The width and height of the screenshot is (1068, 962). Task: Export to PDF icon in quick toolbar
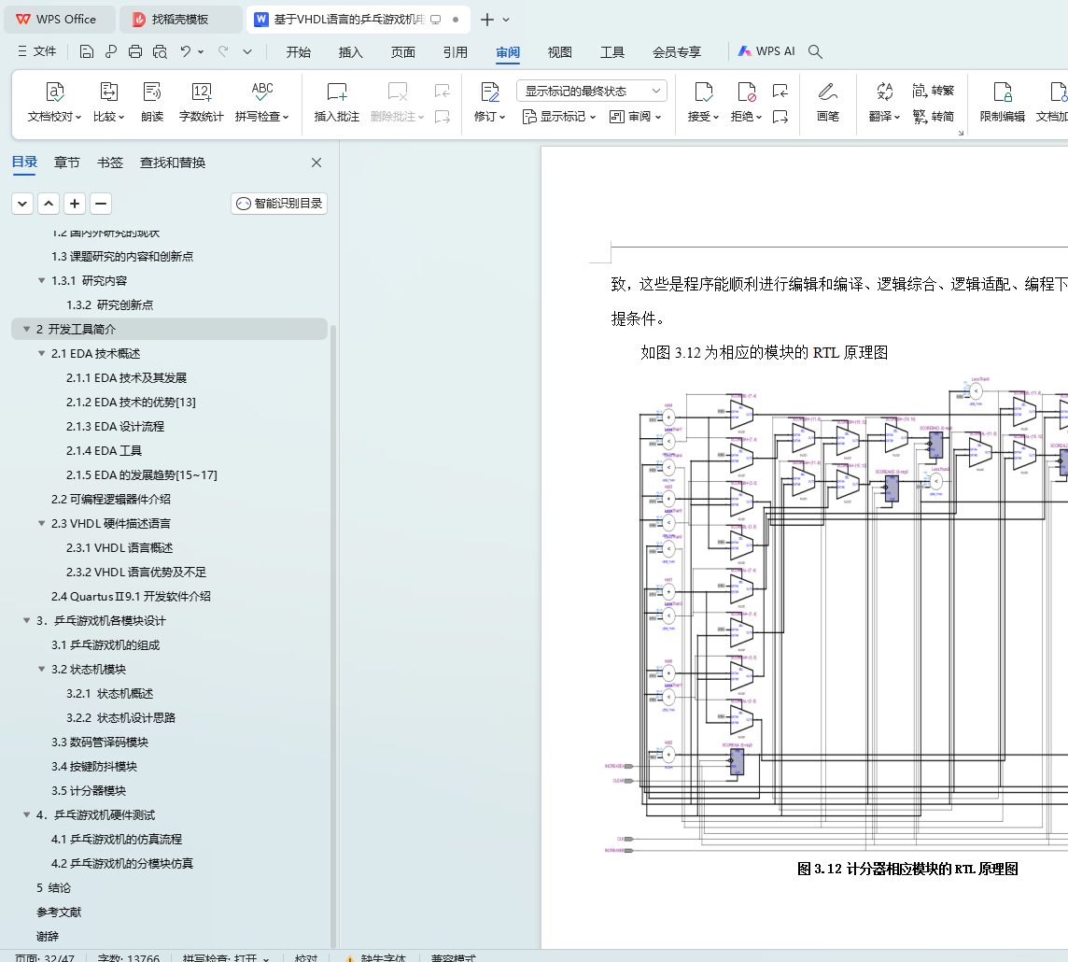coord(111,51)
